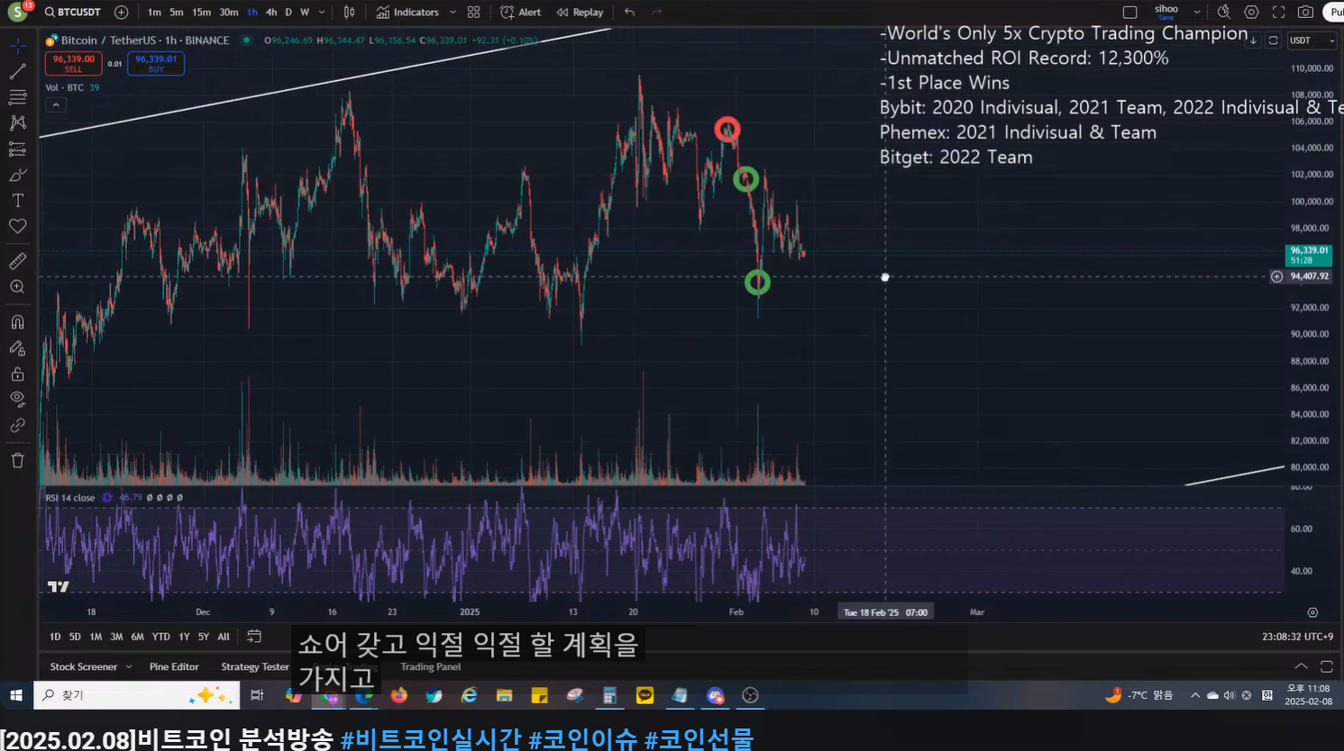Expand the timeframe interval dropdown arrow
The image size is (1344, 751).
pyautogui.click(x=322, y=13)
